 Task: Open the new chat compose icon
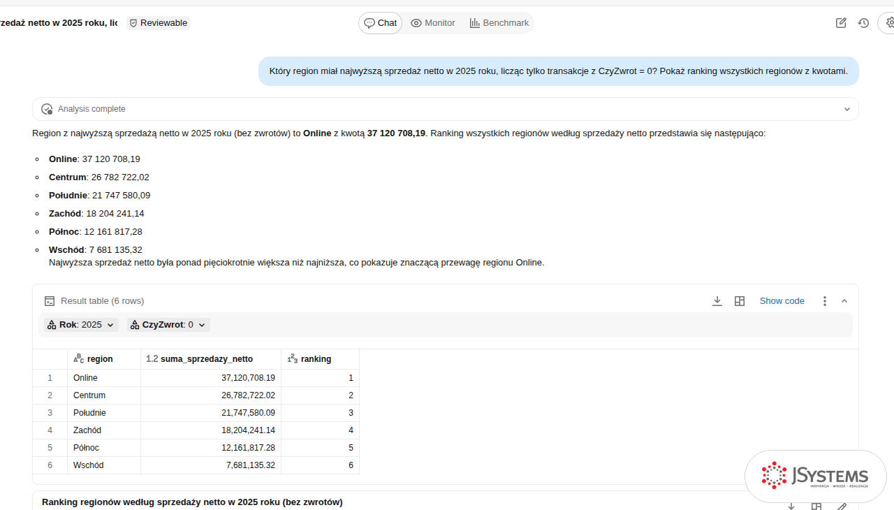pos(841,23)
